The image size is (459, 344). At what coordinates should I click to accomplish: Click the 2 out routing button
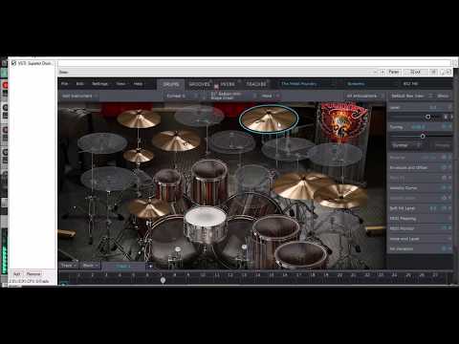tap(415, 72)
